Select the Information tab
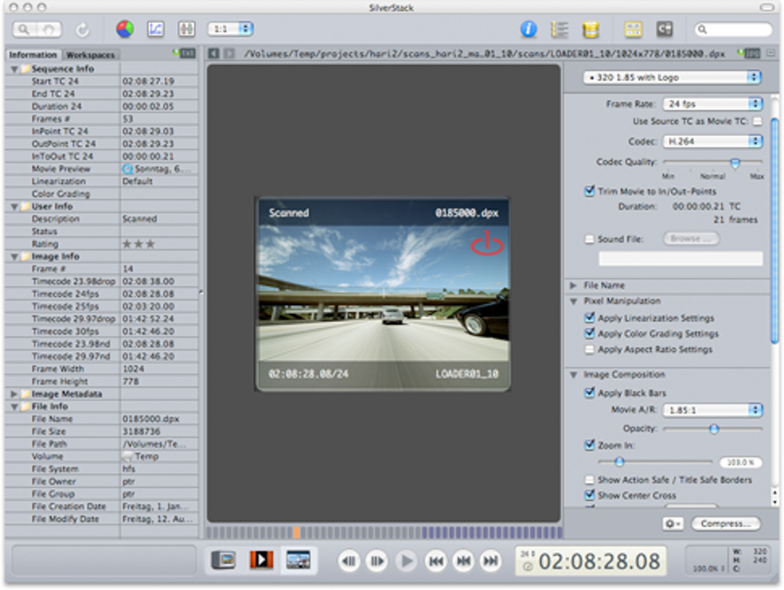 [33, 55]
